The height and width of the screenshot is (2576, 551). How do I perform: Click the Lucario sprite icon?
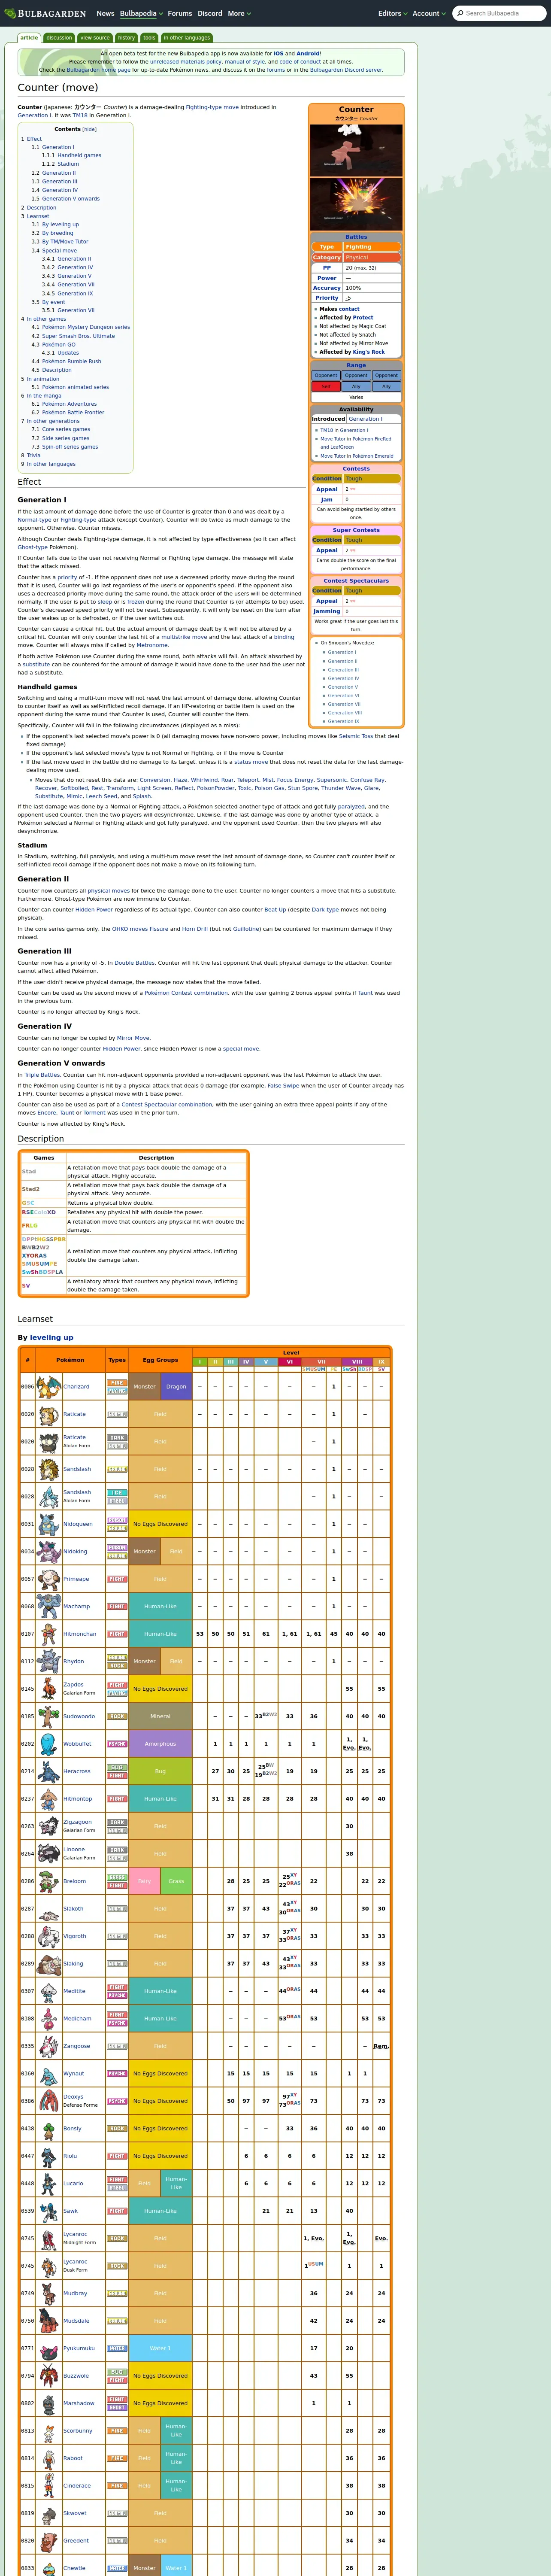pos(49,2184)
